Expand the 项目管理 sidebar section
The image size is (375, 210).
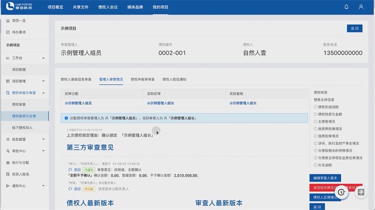pyautogui.click(x=43, y=81)
